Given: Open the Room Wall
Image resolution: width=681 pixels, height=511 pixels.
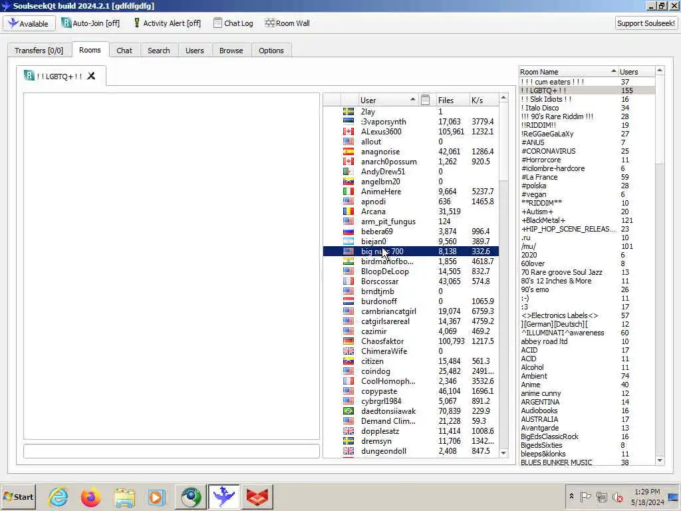Looking at the screenshot, I should (x=287, y=23).
